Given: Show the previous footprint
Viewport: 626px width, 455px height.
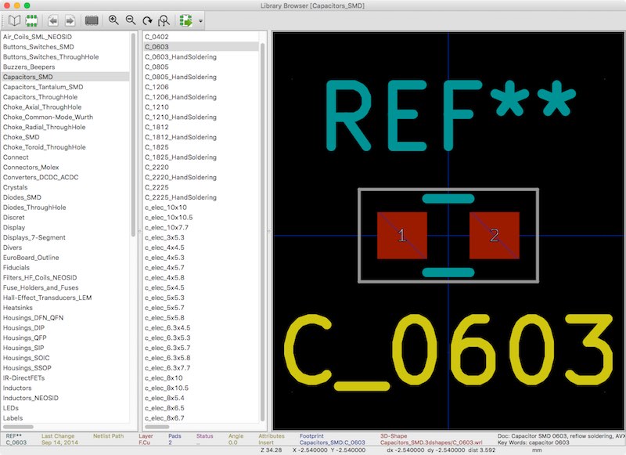Looking at the screenshot, I should 52,20.
